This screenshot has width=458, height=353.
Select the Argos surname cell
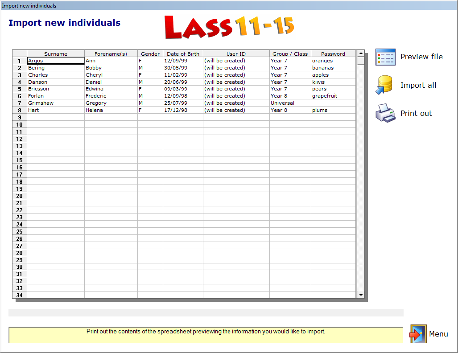coord(56,61)
